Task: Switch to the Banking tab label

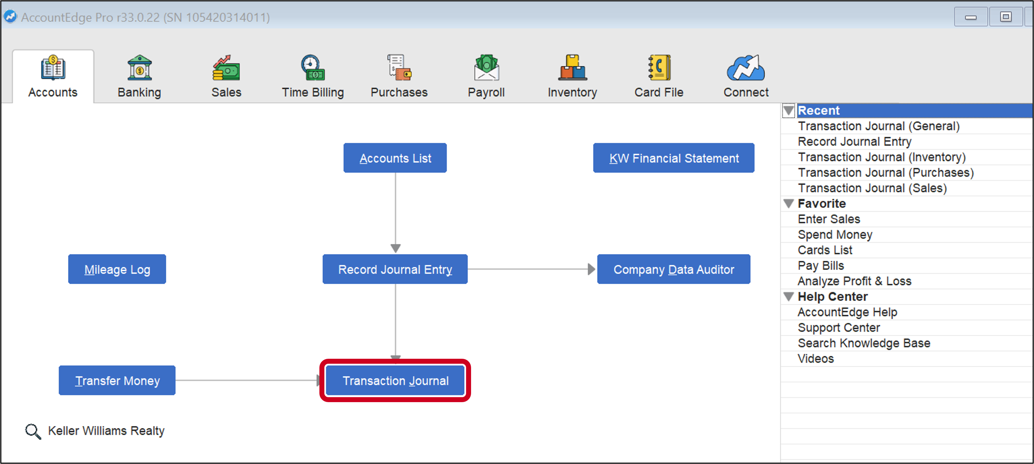Action: tap(139, 92)
